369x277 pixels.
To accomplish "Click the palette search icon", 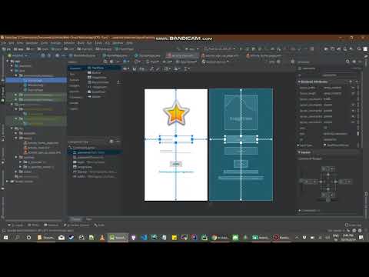I will coord(105,62).
